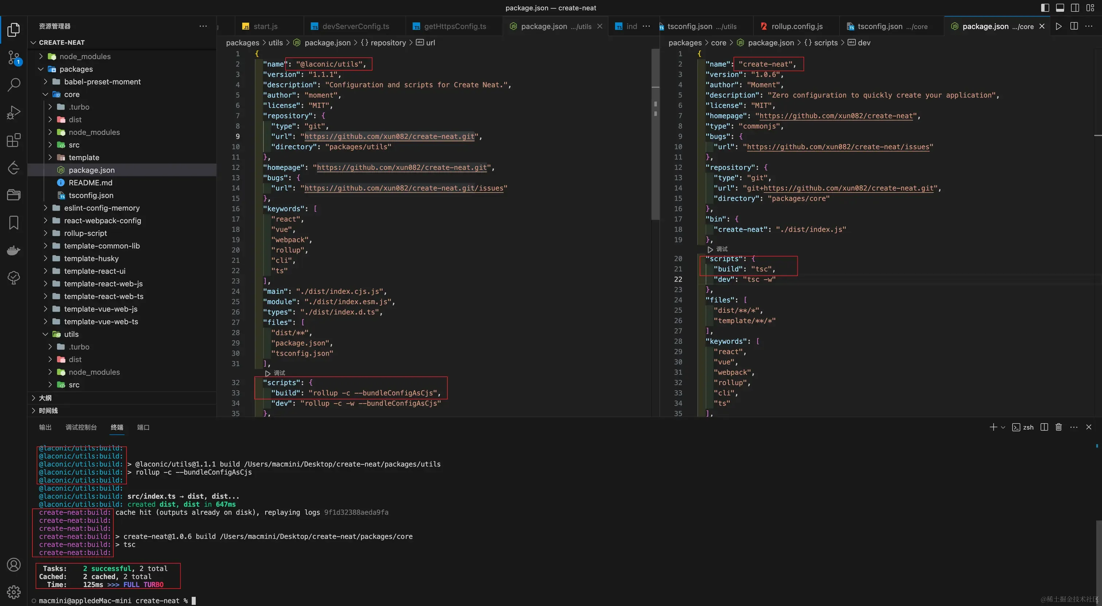
Task: Open the tree-shaped icon in the activity bar
Action: click(x=14, y=278)
